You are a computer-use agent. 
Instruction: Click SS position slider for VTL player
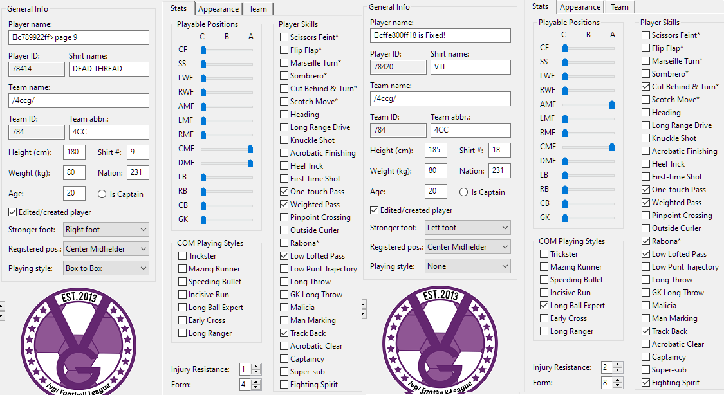coord(588,62)
